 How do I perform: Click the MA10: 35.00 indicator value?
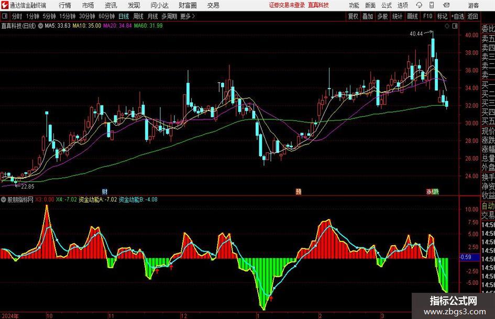coord(87,26)
